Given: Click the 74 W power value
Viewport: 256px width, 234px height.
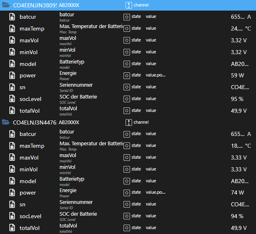Looking at the screenshot, I should [x=237, y=192].
